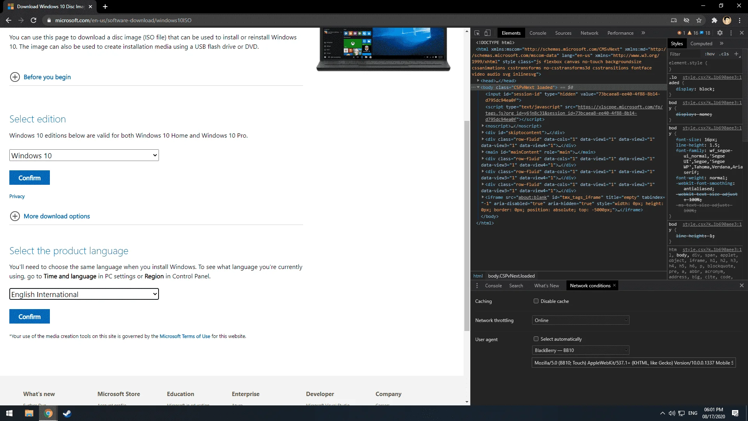Confirm the selected Windows edition
Viewport: 748px width, 421px height.
(30, 178)
